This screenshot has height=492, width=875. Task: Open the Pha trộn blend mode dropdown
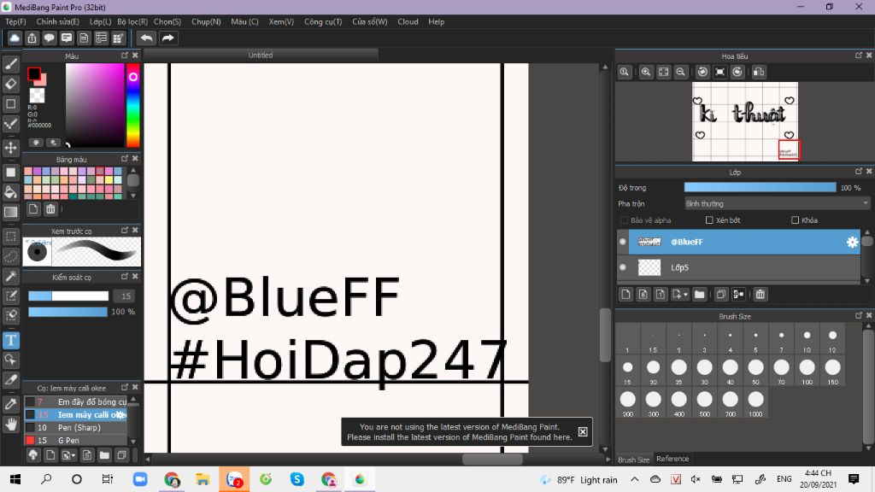(x=777, y=203)
